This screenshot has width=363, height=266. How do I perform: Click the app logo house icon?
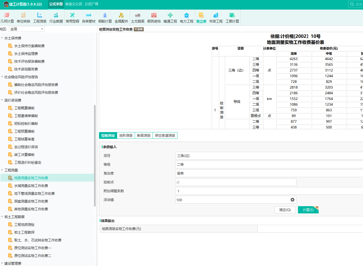pos(6,4)
